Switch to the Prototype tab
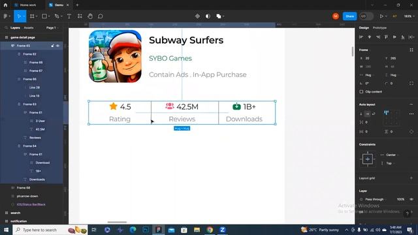The height and width of the screenshot is (235, 418). (x=379, y=27)
